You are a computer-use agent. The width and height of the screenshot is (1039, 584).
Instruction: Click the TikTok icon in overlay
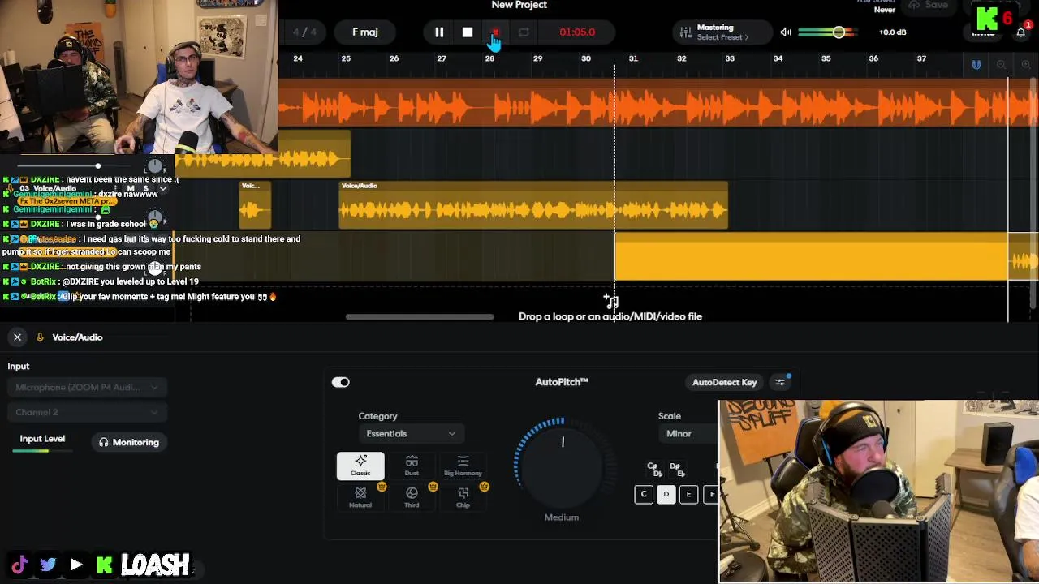(19, 565)
